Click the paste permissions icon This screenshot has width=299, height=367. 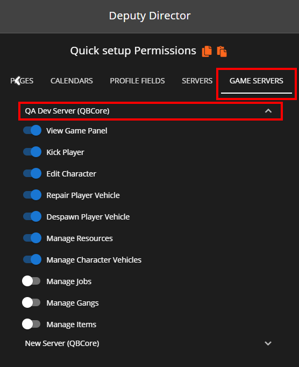click(222, 52)
